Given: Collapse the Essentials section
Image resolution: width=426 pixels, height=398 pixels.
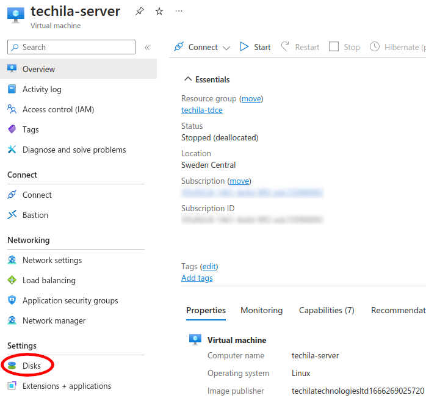Looking at the screenshot, I should coord(188,79).
